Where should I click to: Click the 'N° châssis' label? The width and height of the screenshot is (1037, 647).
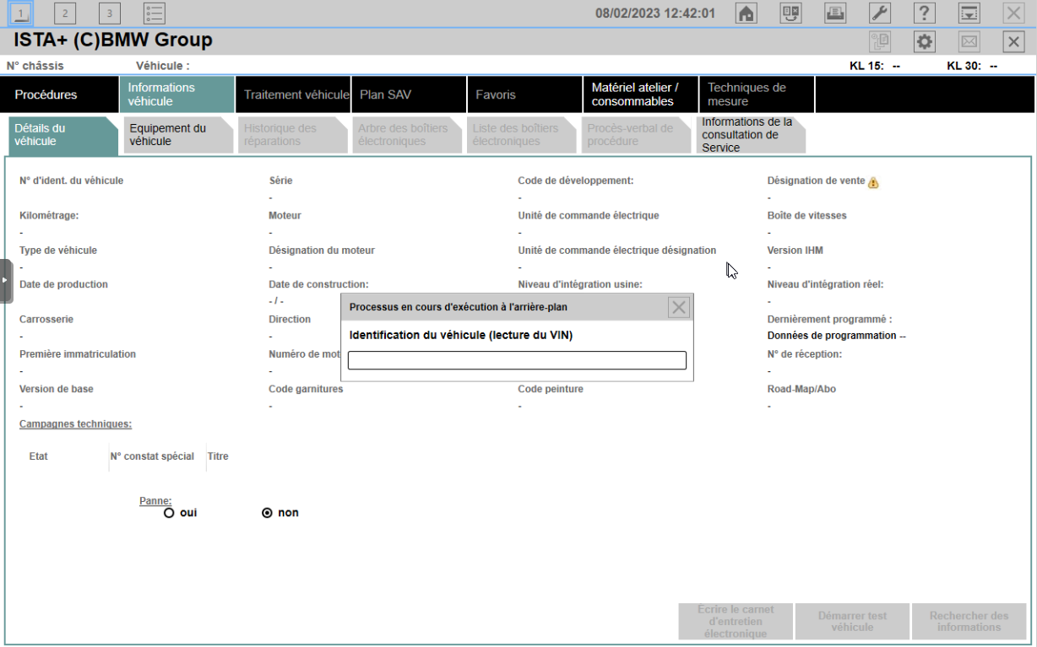(x=35, y=66)
